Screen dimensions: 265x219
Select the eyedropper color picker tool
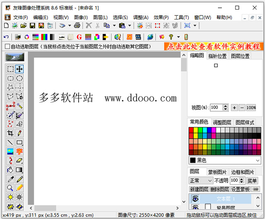click(x=10, y=179)
